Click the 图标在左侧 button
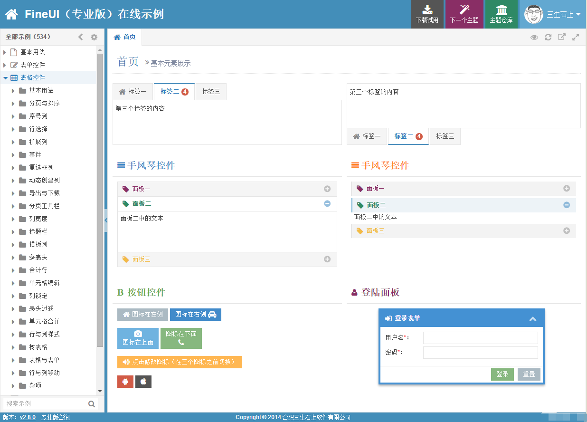This screenshot has height=422, width=587. coord(142,315)
